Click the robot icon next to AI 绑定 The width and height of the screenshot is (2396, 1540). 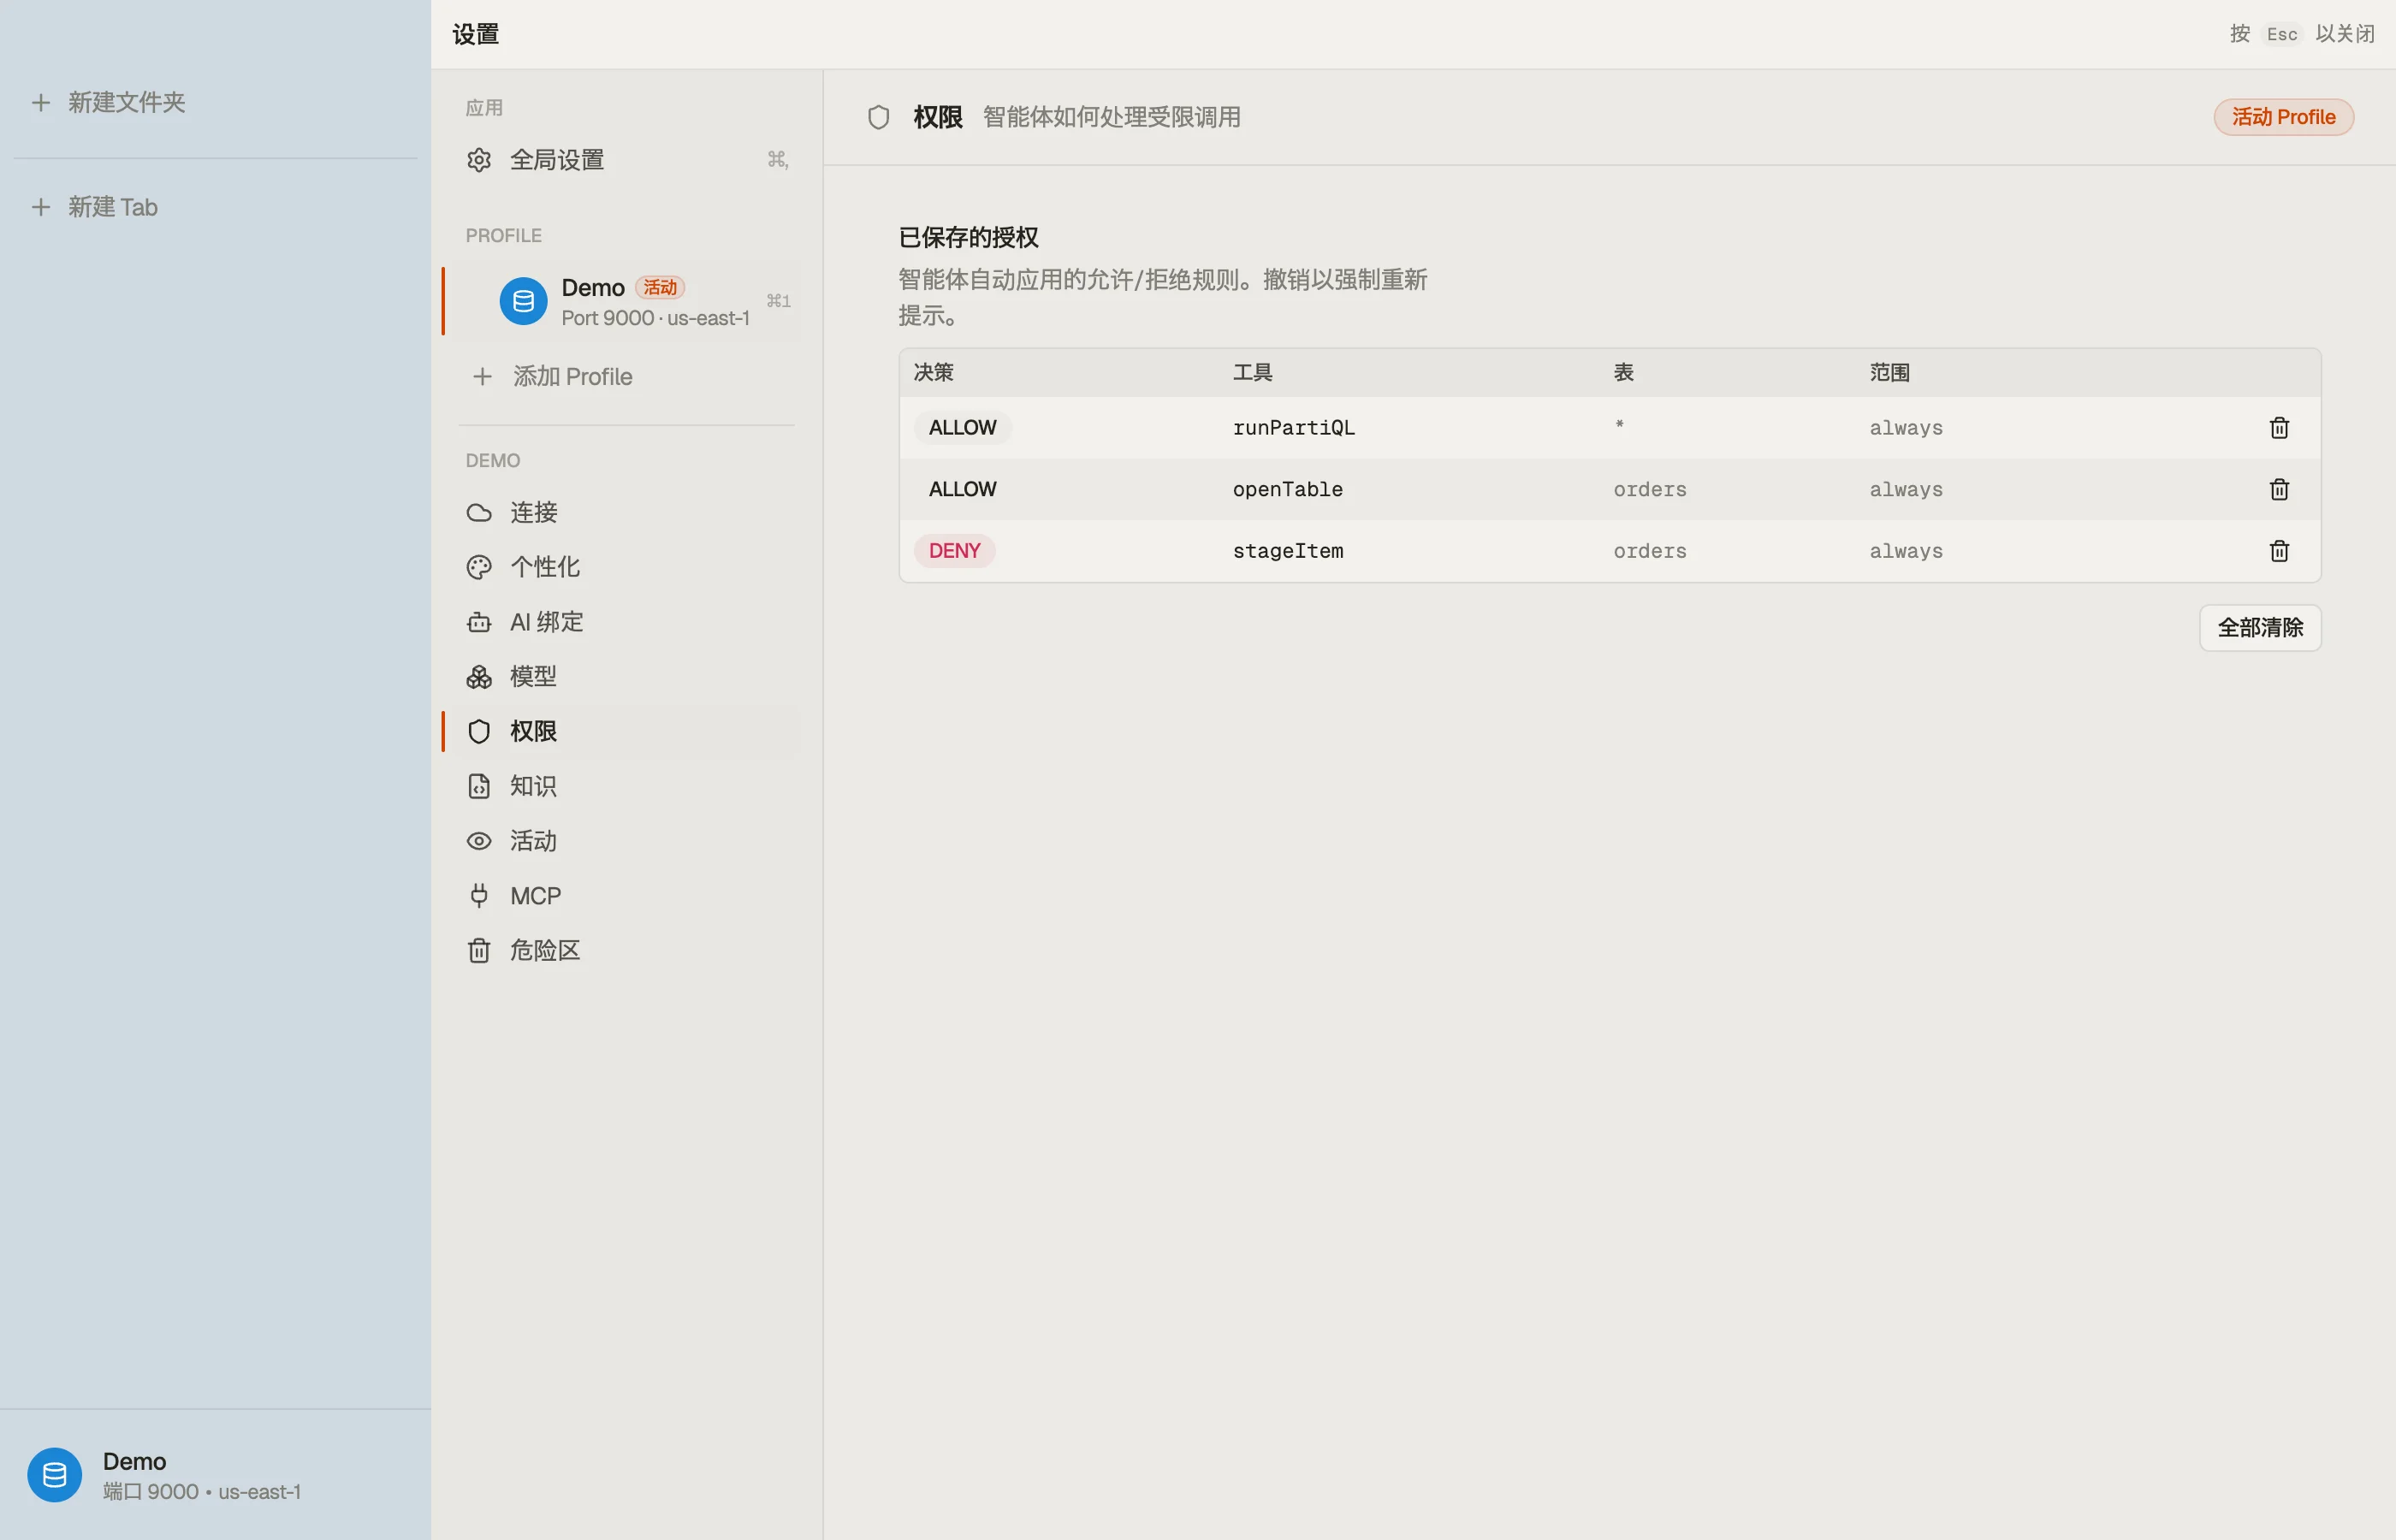(479, 622)
